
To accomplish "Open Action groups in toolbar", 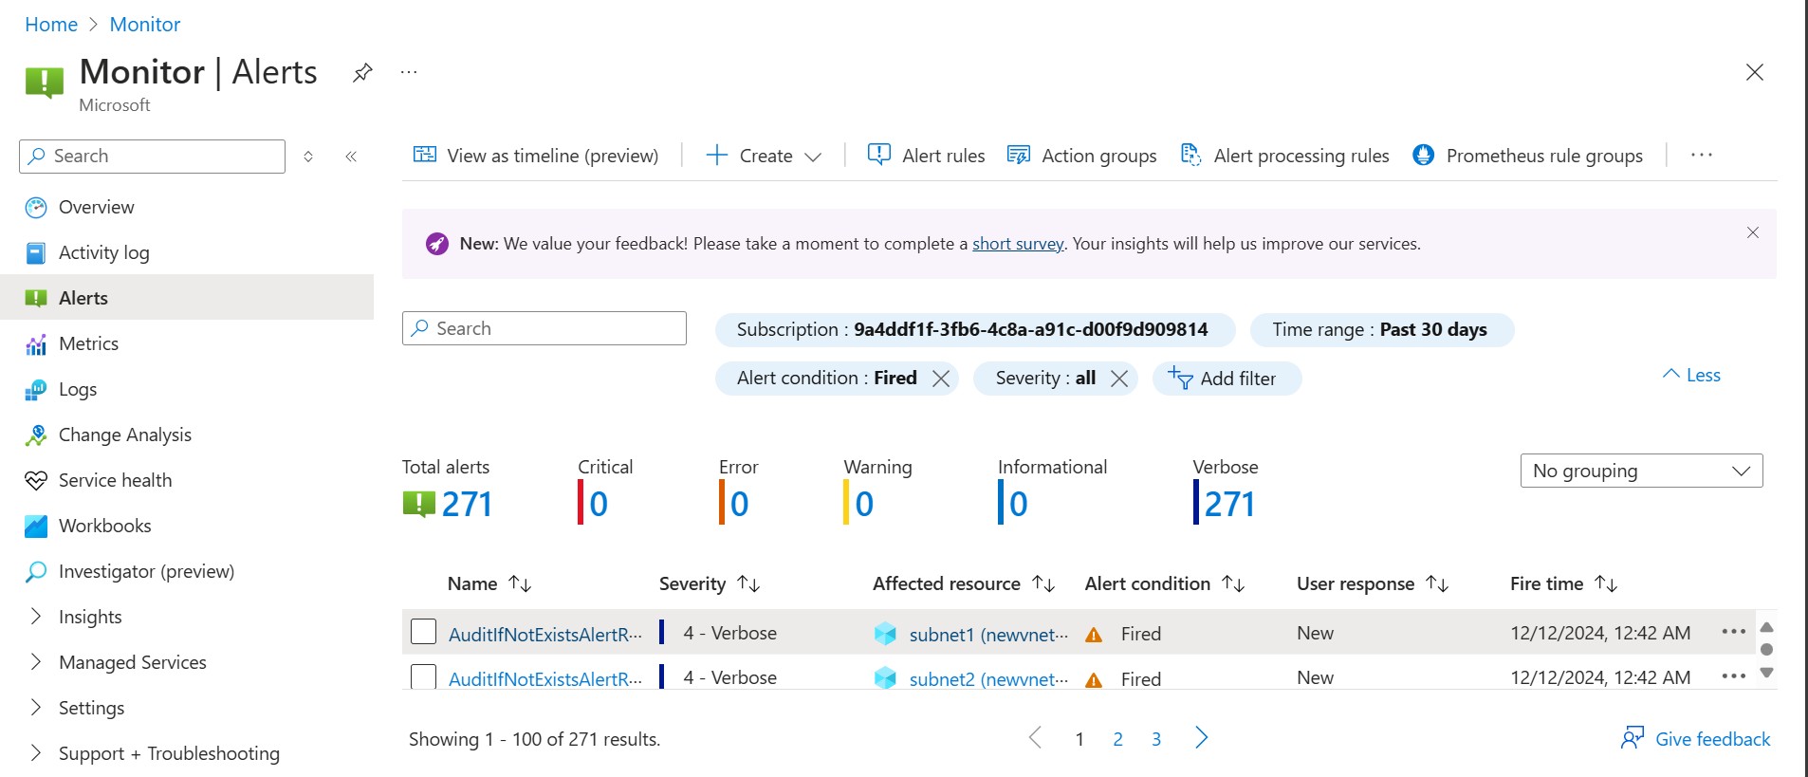I will [x=1081, y=156].
